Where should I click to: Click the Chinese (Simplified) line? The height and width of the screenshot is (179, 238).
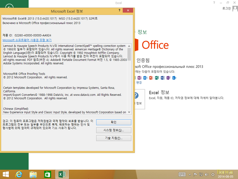coord(16,109)
